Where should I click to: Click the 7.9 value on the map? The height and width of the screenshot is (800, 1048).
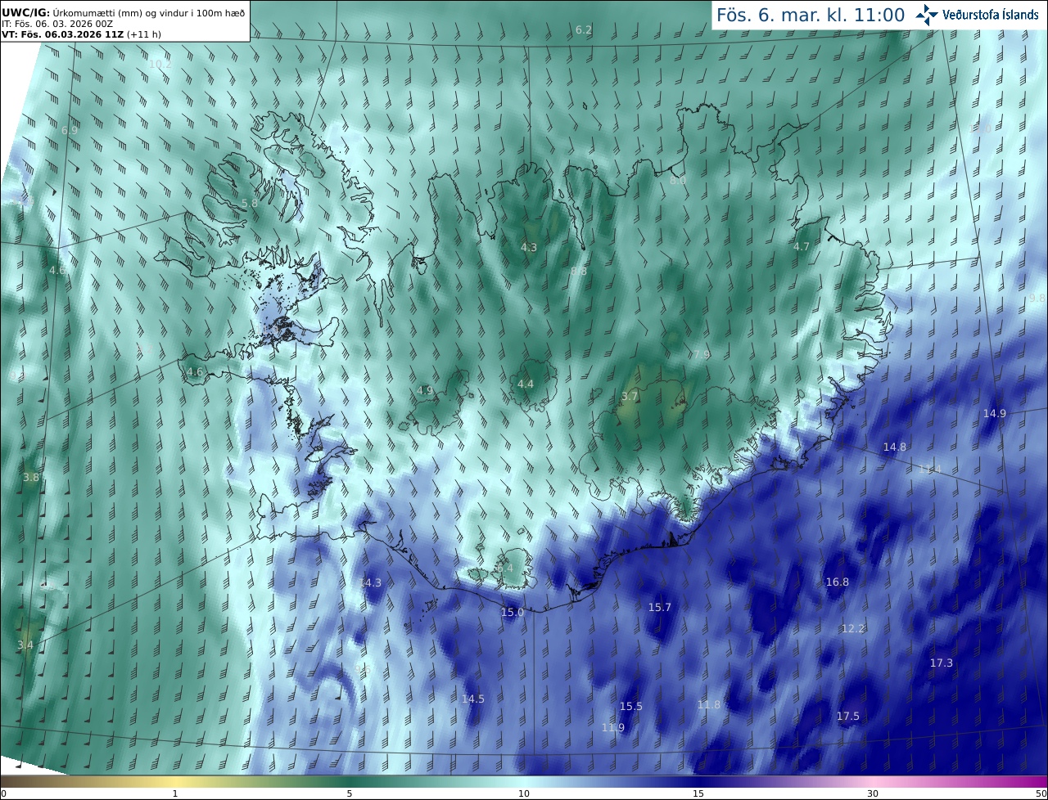tap(700, 354)
